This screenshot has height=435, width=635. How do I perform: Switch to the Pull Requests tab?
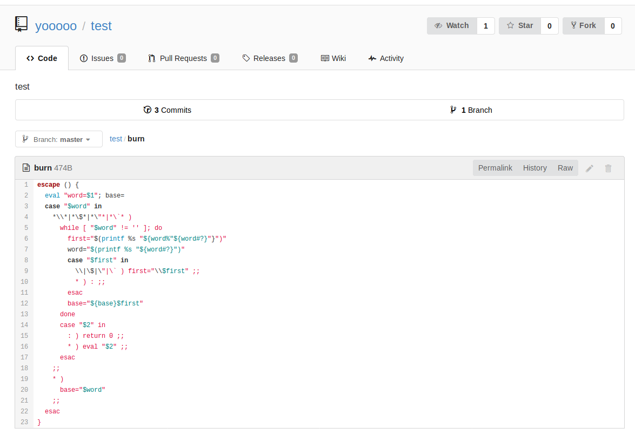click(183, 58)
